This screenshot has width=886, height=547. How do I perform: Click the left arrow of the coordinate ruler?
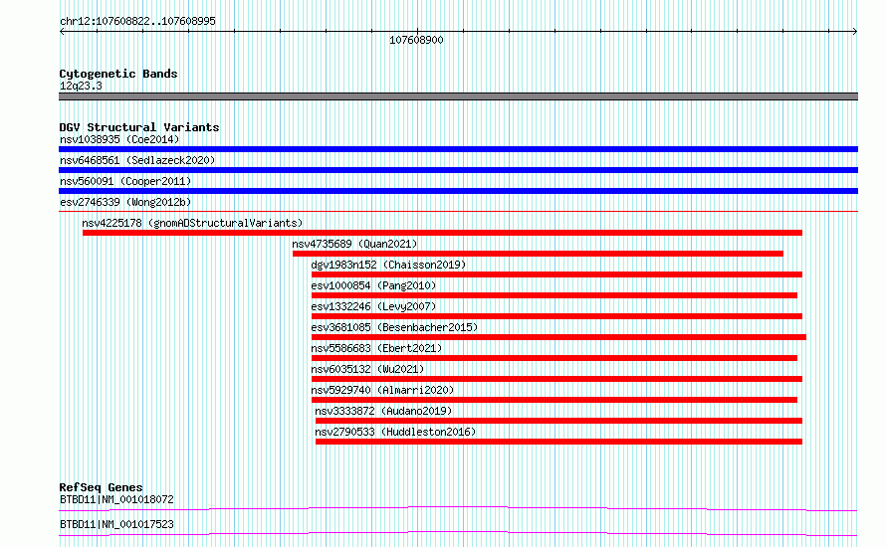coord(62,32)
